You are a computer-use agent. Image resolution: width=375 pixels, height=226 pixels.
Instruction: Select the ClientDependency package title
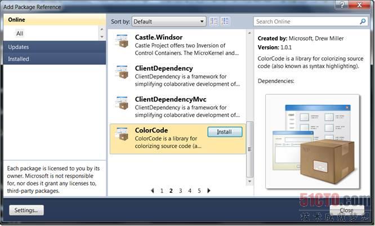[x=164, y=68]
